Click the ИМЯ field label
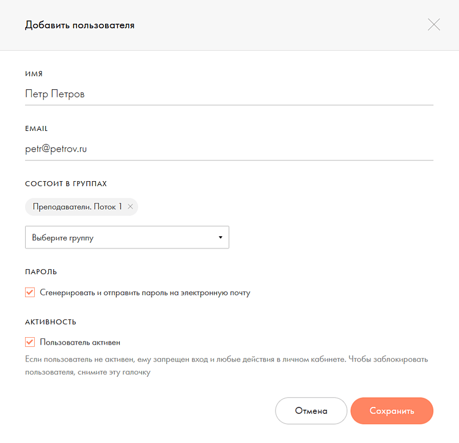Viewport: 459px width, 443px height. click(x=34, y=74)
